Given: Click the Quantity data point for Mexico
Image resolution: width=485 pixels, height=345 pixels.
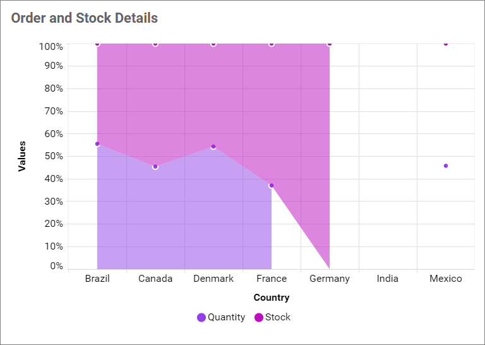Looking at the screenshot, I should click(446, 166).
